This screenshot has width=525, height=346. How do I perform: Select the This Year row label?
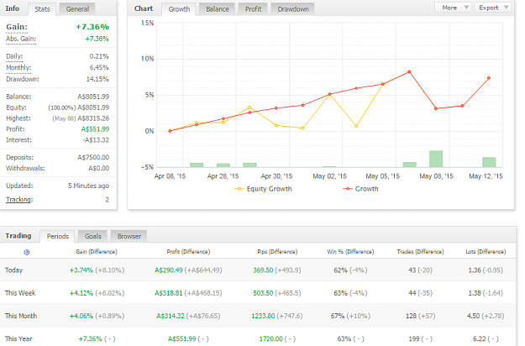[x=18, y=338]
